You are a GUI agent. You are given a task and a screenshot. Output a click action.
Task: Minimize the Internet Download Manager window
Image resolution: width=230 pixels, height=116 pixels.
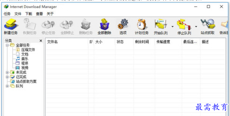pos(195,7)
